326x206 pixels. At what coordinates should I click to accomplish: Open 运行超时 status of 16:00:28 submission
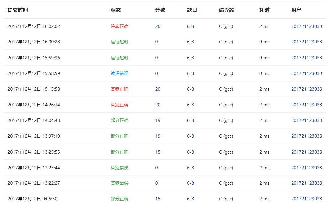[x=119, y=42]
